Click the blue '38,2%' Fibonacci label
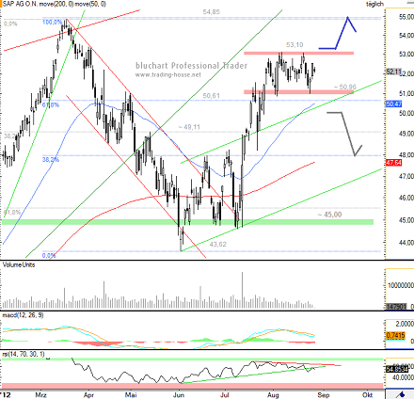Viewport: 414px width, 399px height. click(x=51, y=160)
